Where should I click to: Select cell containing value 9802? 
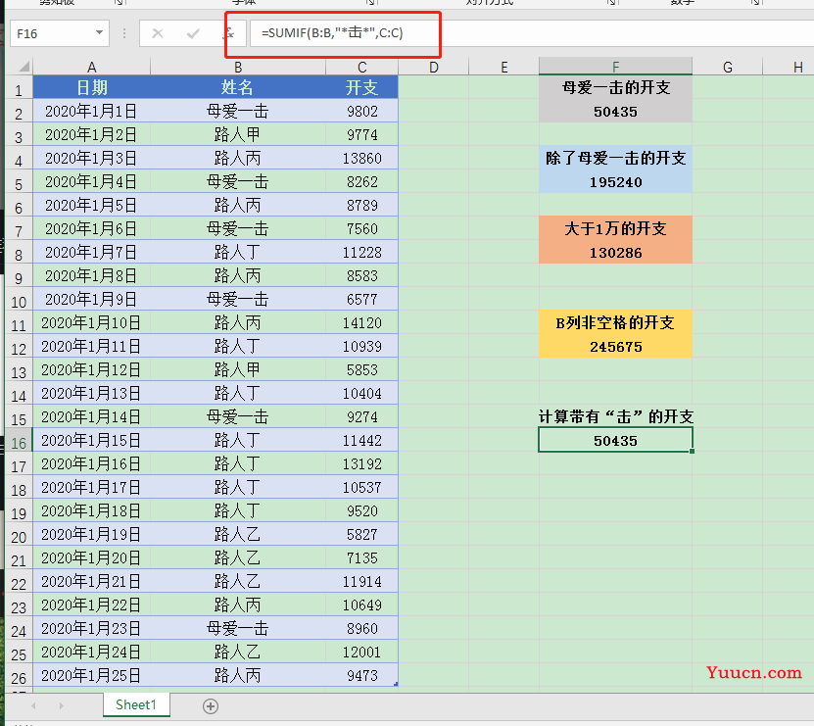coord(361,111)
